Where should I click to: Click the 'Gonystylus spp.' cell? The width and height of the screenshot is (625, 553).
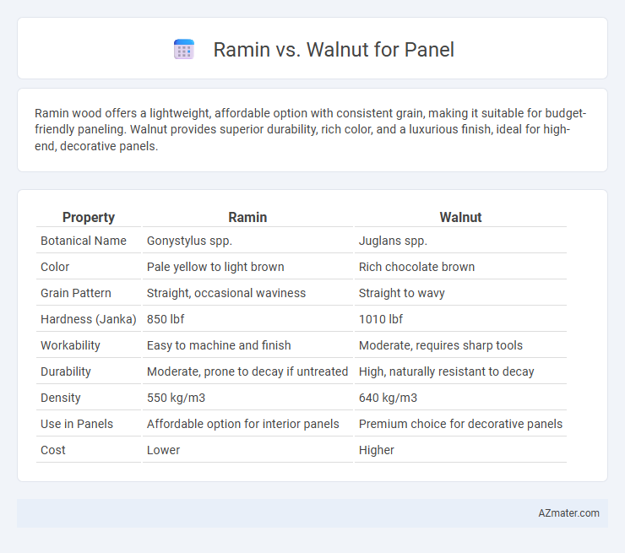(x=189, y=241)
